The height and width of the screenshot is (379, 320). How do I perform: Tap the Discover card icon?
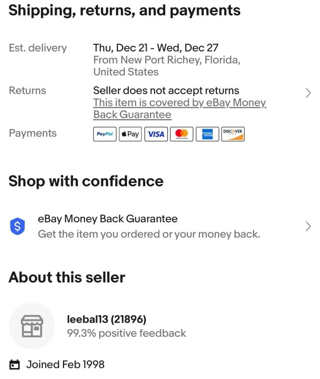pos(233,134)
